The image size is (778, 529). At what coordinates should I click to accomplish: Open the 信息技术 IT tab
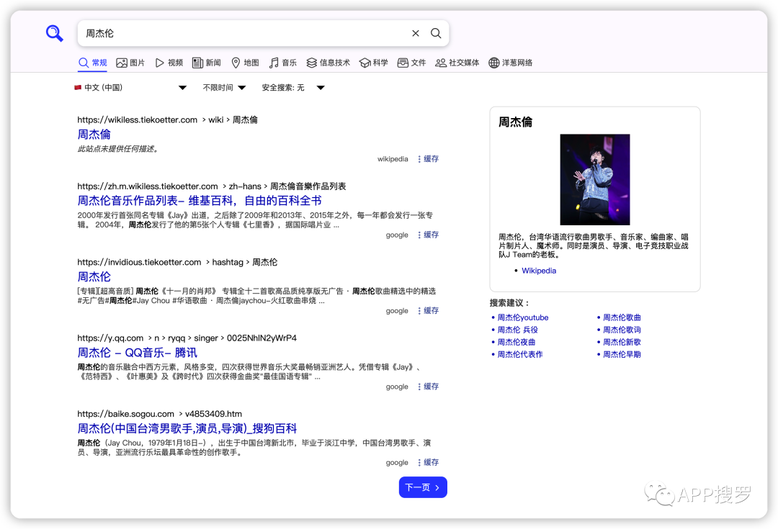328,63
